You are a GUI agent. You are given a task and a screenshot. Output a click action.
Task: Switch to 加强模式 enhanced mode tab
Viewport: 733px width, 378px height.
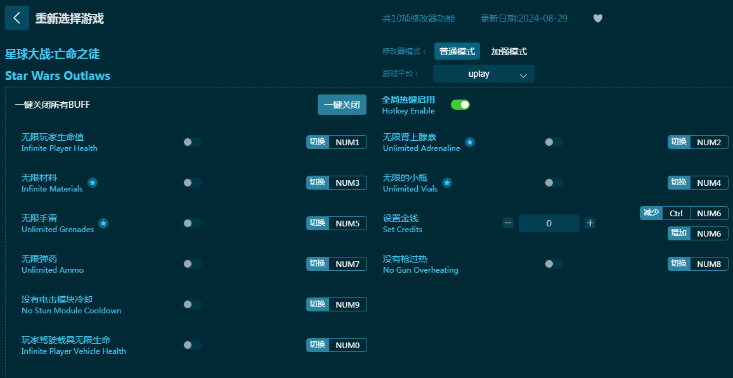pos(509,51)
